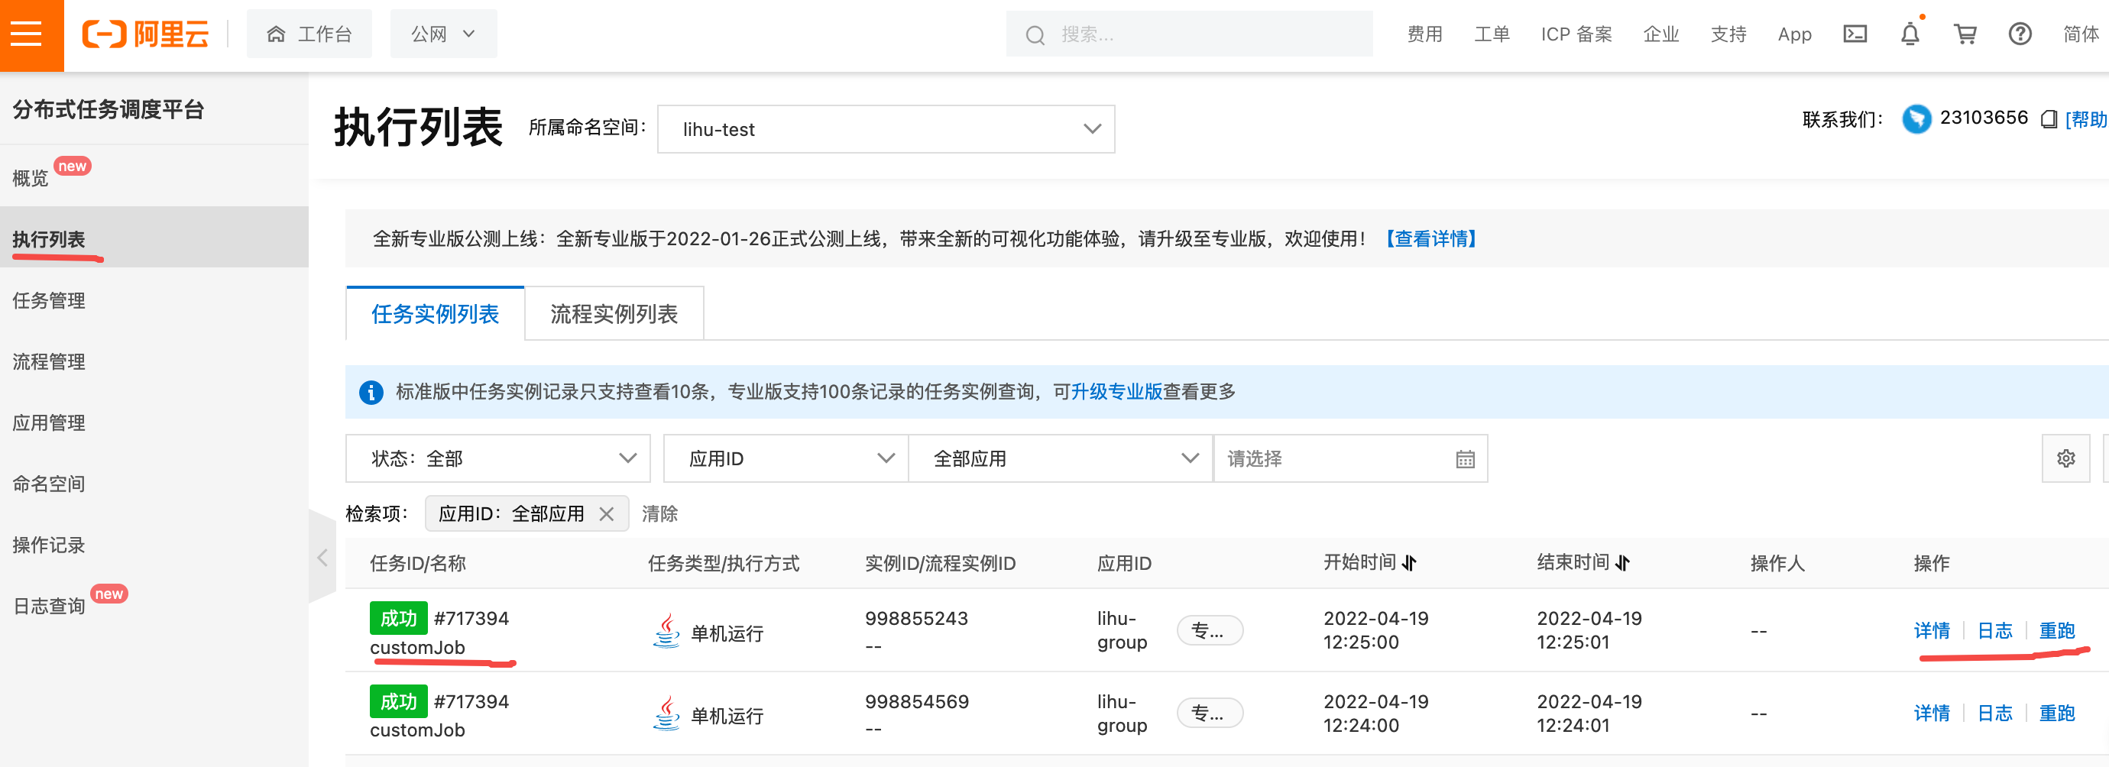Open the 工作台 home button
The image size is (2109, 767).
pyautogui.click(x=309, y=34)
